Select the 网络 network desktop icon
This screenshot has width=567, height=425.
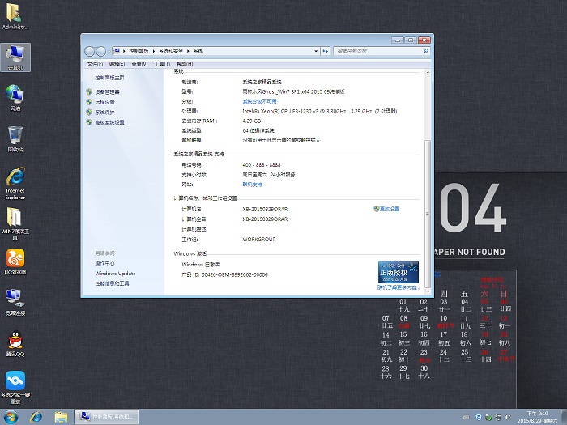15,94
